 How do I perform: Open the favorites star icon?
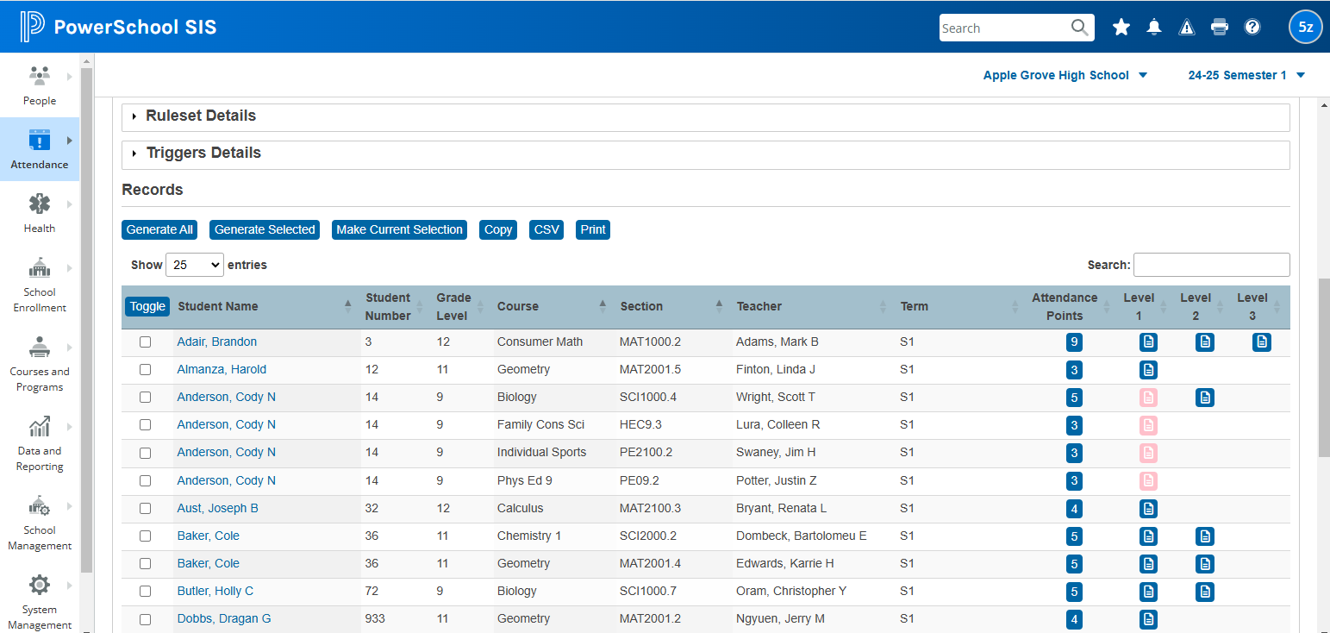coord(1121,28)
